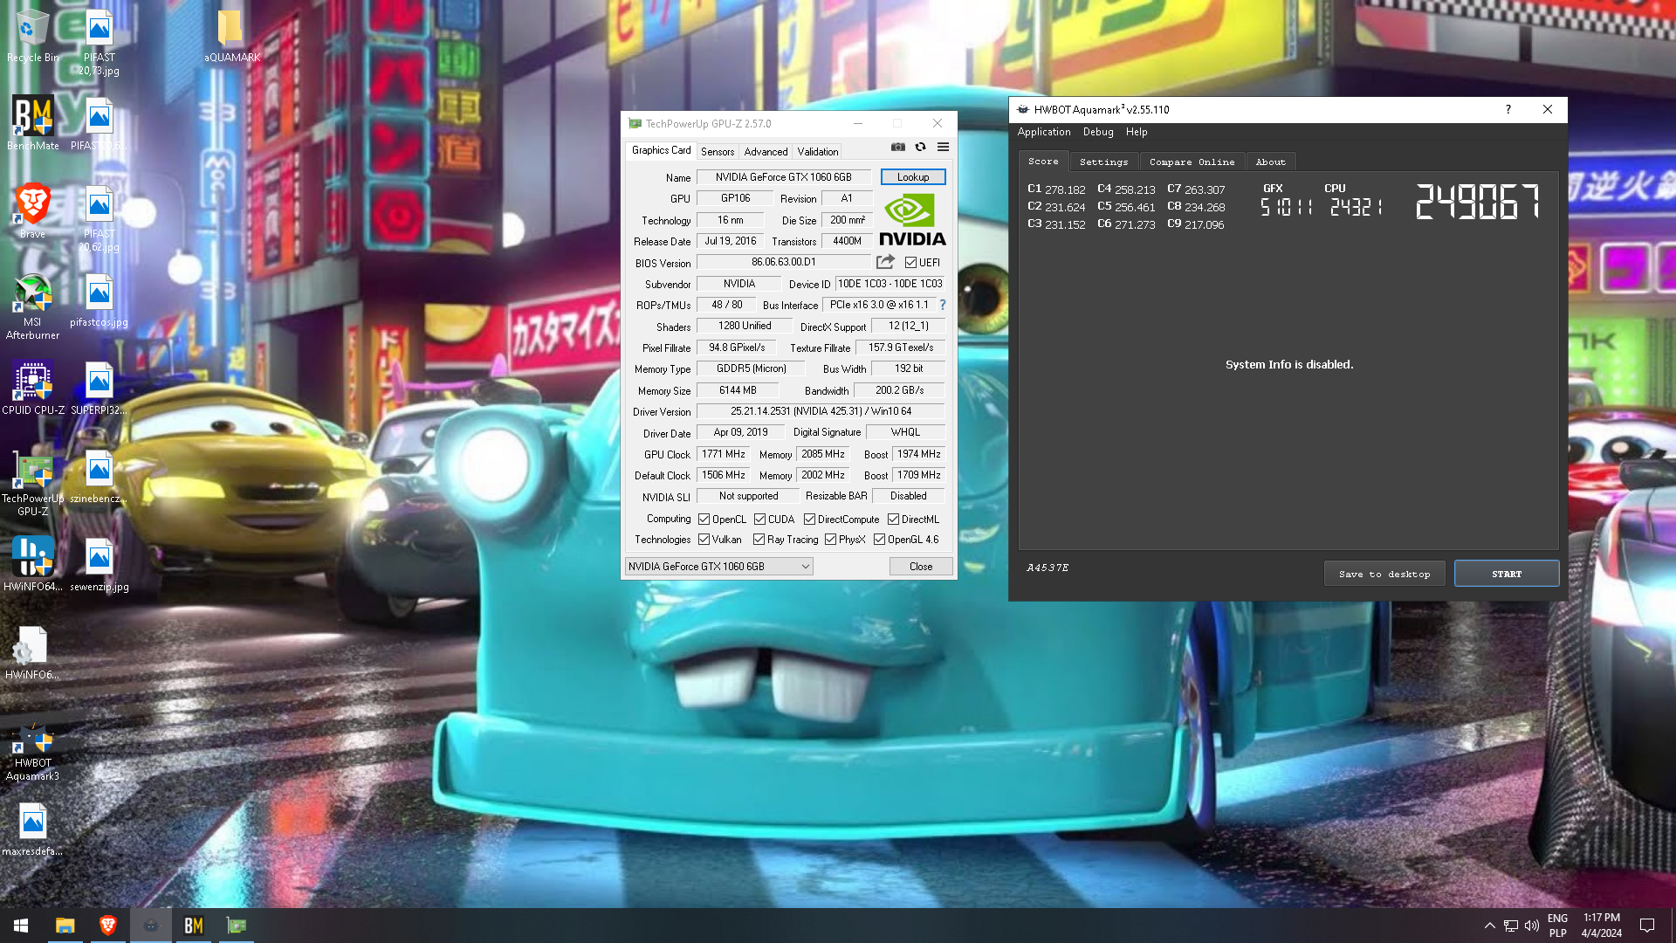Open HWiNFO64 desktop shortcut
Screen dimensions: 1676x943
coord(32,565)
